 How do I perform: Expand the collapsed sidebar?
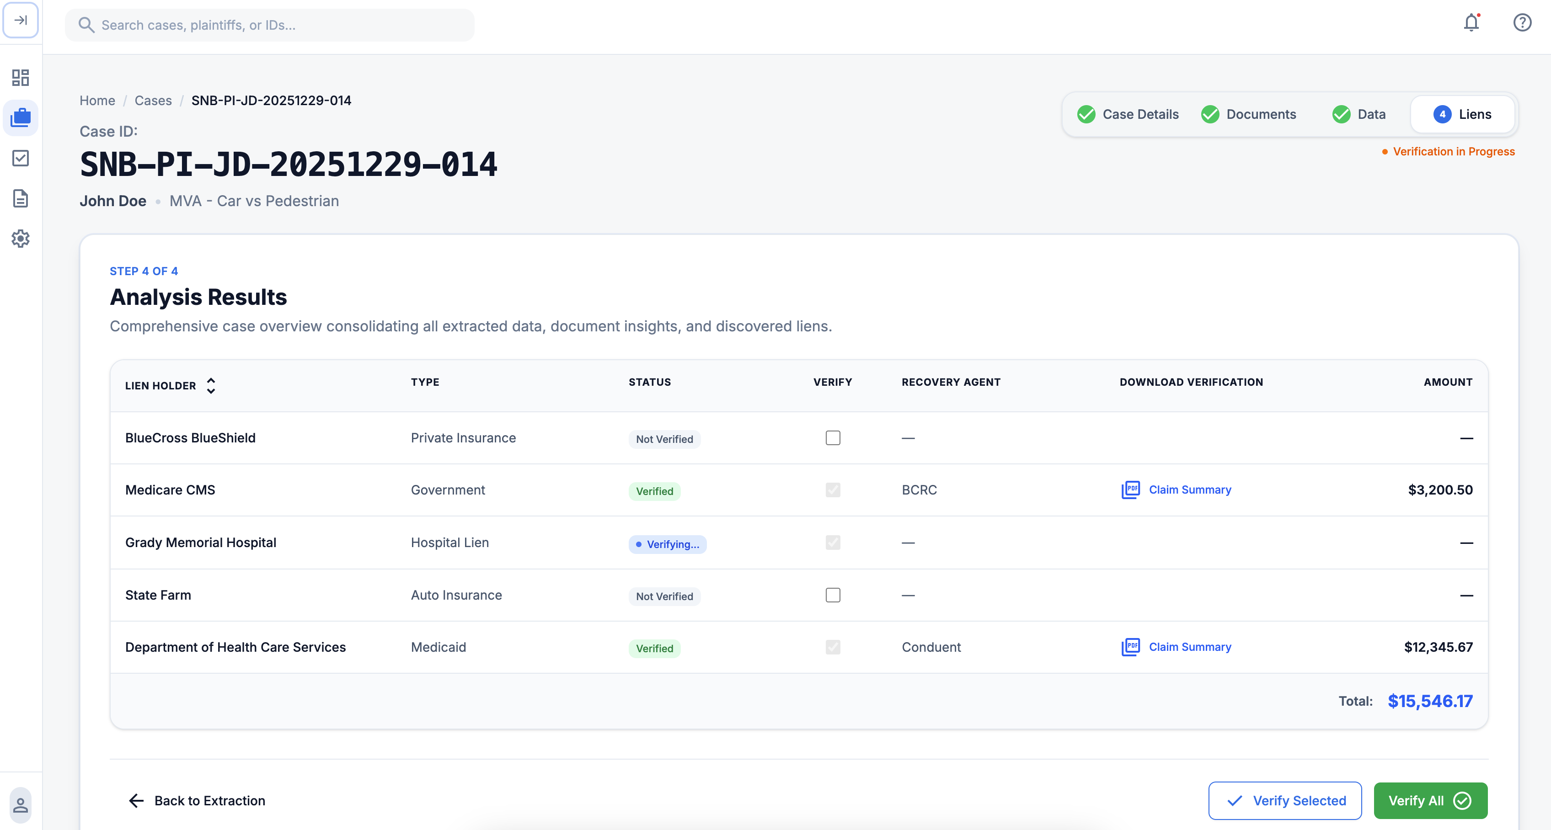pos(21,21)
